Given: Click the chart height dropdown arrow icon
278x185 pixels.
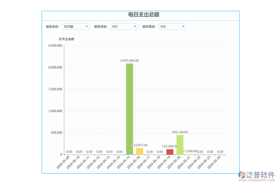Looking at the screenshot, I should click(x=183, y=27).
